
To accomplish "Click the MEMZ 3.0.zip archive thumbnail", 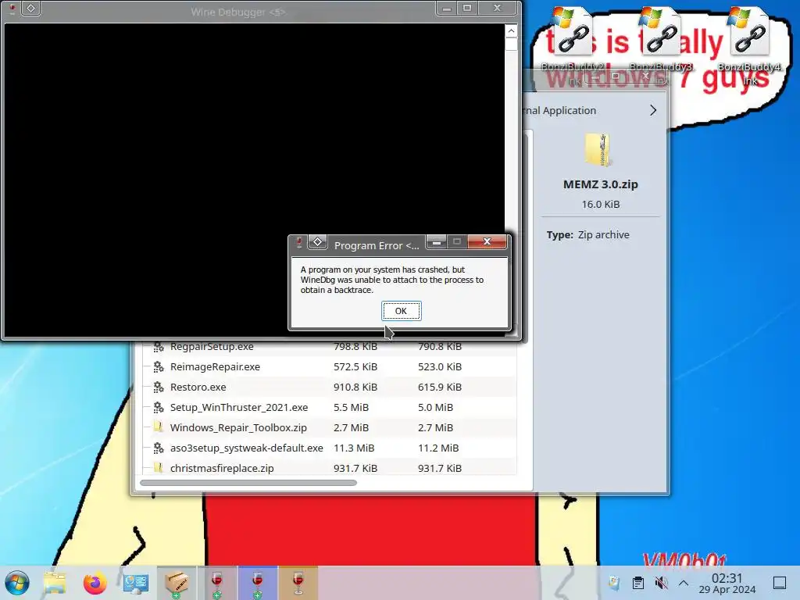I will (x=598, y=149).
